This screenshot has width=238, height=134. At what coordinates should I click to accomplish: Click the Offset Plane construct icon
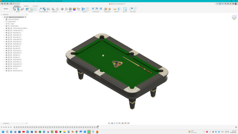(106, 9)
